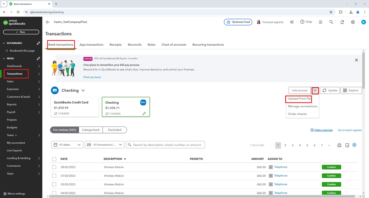
Task: Expand the Payroll submenu
Action: tap(39, 112)
